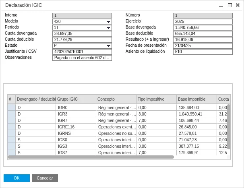Edit the Fecha de presentación field

pyautogui.click(x=203, y=46)
